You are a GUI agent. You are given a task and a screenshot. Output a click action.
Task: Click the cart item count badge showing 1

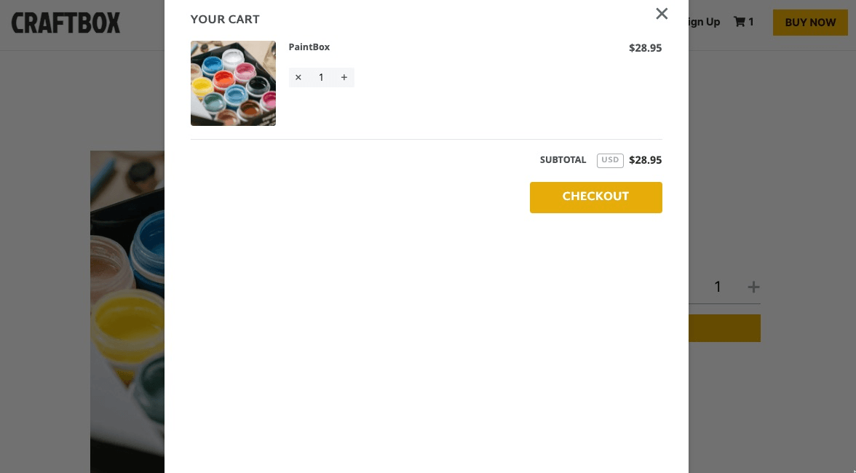[x=750, y=22]
